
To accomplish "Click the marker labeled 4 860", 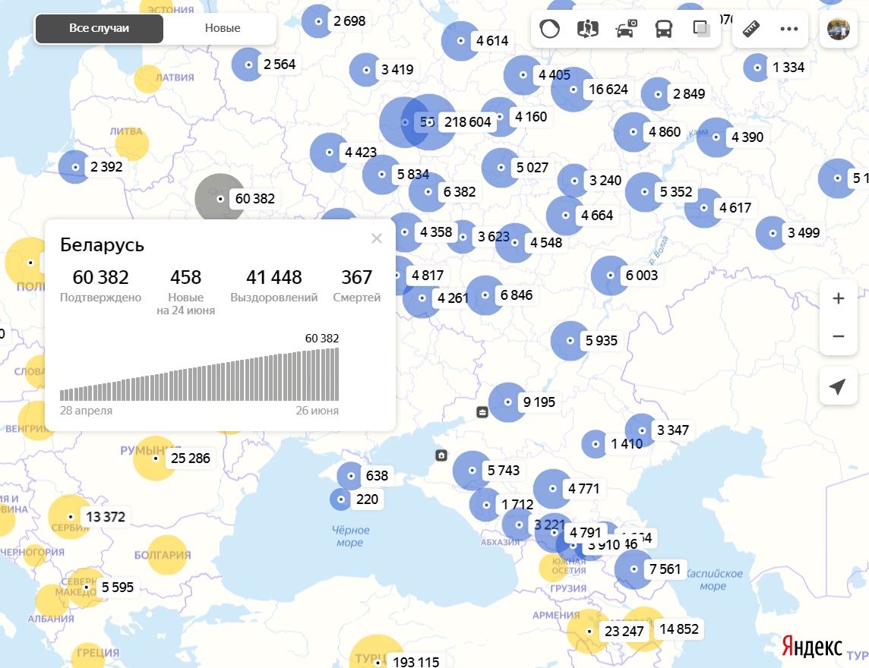I will click(x=634, y=132).
